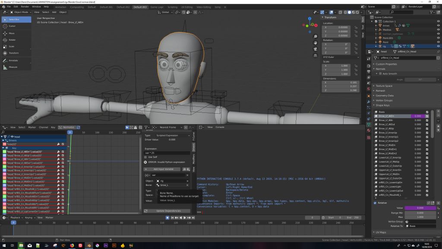The image size is (442, 249).
Task: Select the Select Box tool
Action: tap(16, 19)
